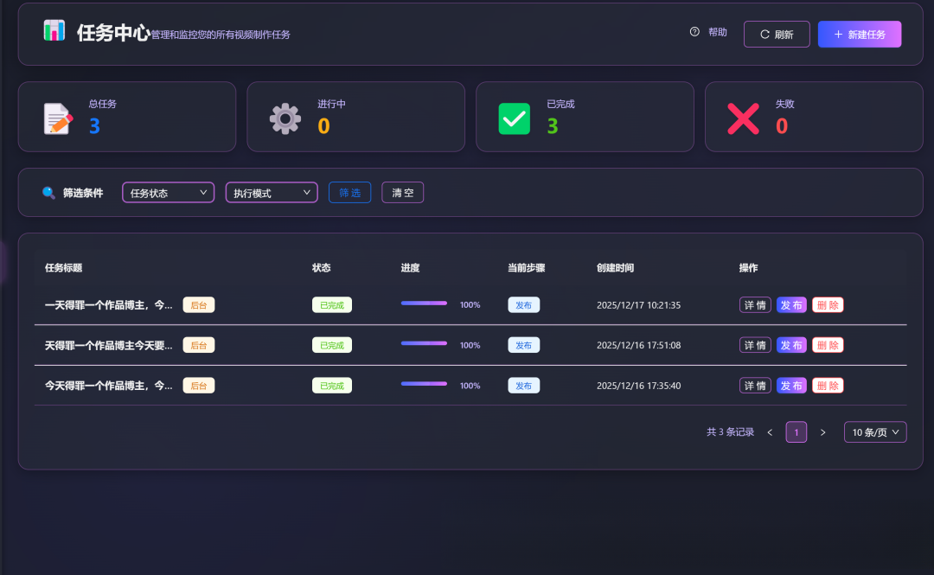Click the Task Center chart logo icon
This screenshot has height=575, width=934.
point(54,31)
